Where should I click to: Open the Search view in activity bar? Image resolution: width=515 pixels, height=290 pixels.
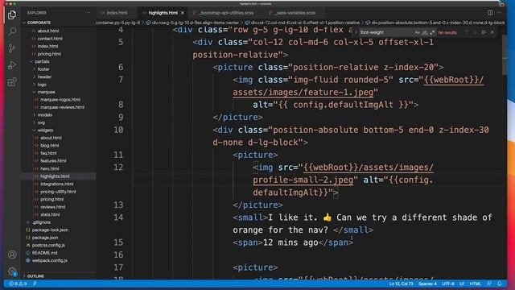tap(12, 31)
